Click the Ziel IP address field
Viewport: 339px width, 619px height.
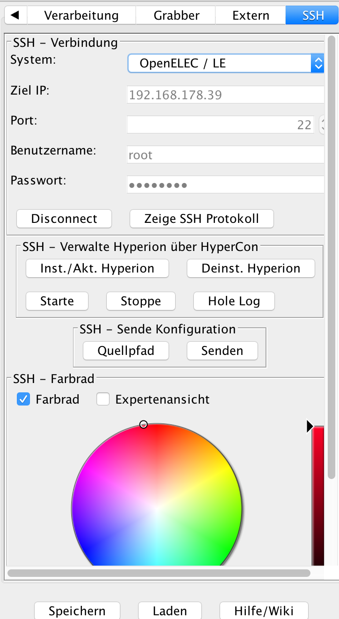tap(225, 95)
